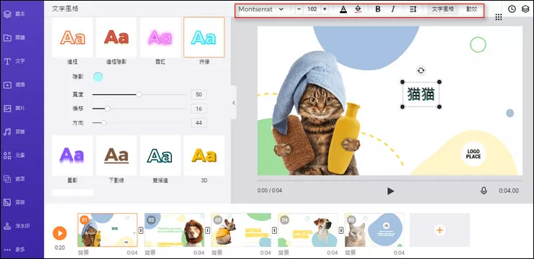The height and width of the screenshot is (259, 534).
Task: Select the 3D yellow text style
Action: pos(204,155)
